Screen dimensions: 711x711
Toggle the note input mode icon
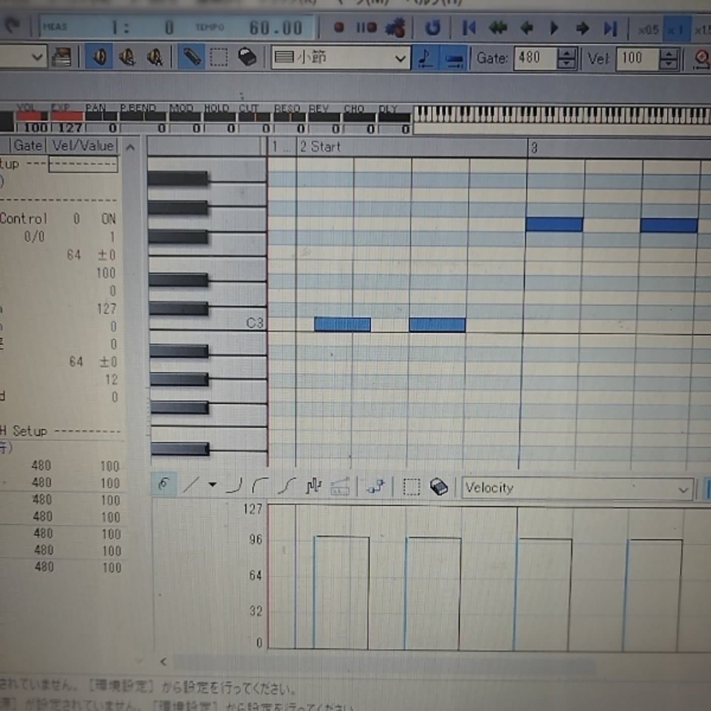(425, 58)
